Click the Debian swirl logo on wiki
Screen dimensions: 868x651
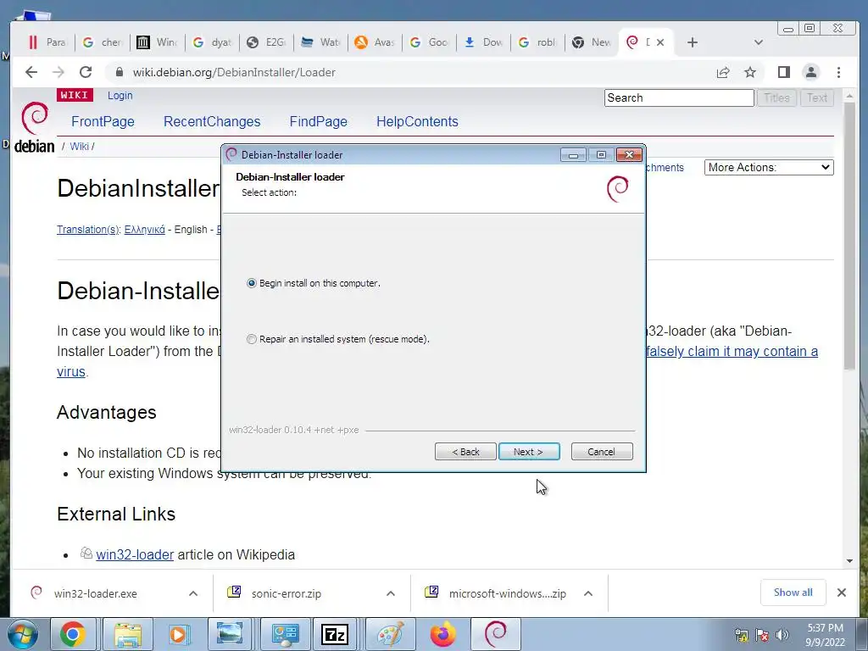click(x=34, y=127)
